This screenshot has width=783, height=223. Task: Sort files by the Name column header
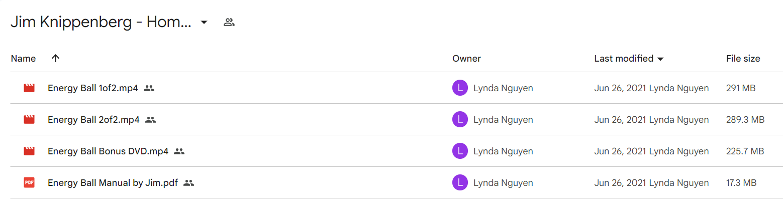click(x=23, y=59)
